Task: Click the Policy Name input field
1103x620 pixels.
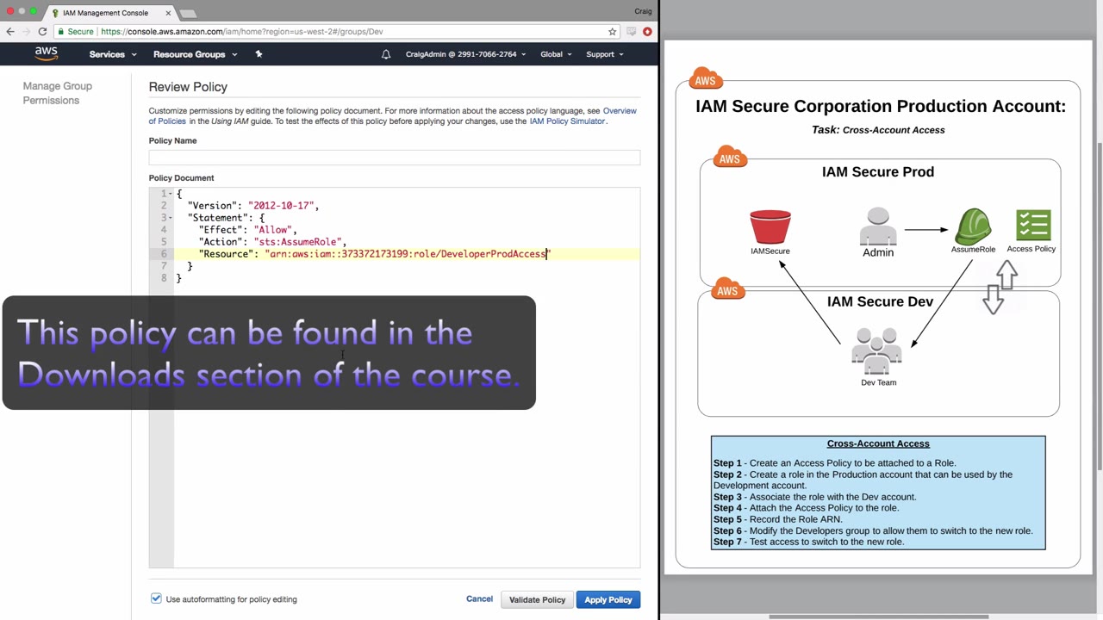Action: point(395,157)
